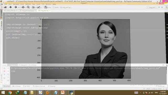Open the Help menu

(54, 4)
